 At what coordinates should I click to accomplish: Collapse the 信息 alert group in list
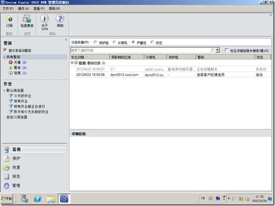click(x=72, y=63)
